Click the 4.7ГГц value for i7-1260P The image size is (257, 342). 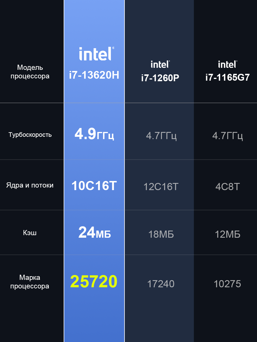[161, 136]
